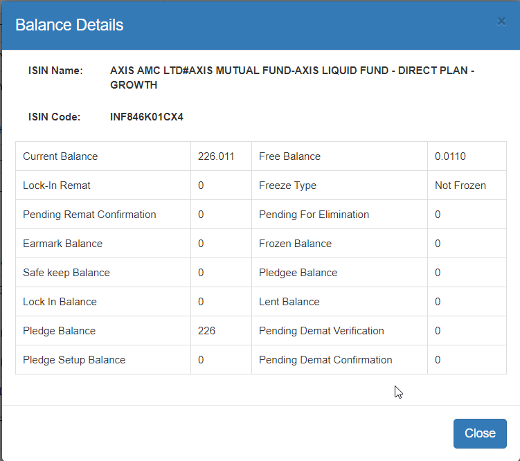The width and height of the screenshot is (520, 461).
Task: Select the ISIN Code value INF846K01CX4
Action: [147, 117]
